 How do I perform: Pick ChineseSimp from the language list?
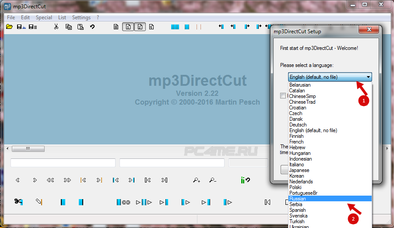point(330,96)
